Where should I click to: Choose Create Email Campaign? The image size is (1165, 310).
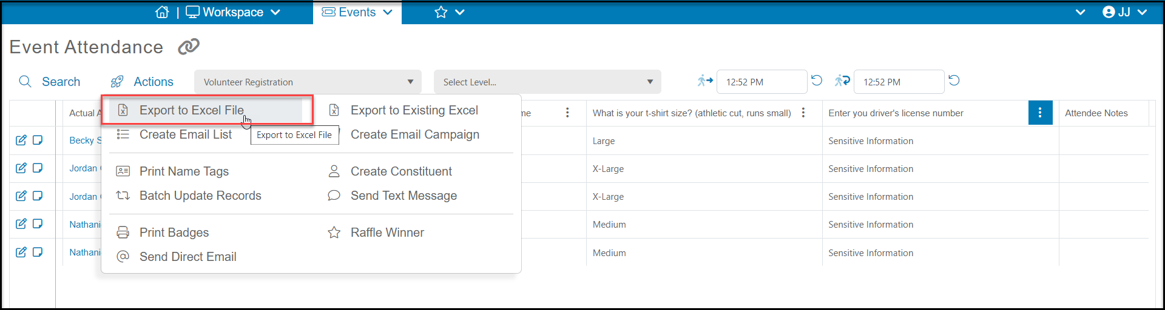point(415,134)
